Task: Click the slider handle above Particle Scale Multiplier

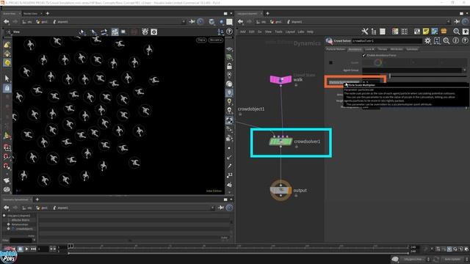Action: (x=390, y=76)
